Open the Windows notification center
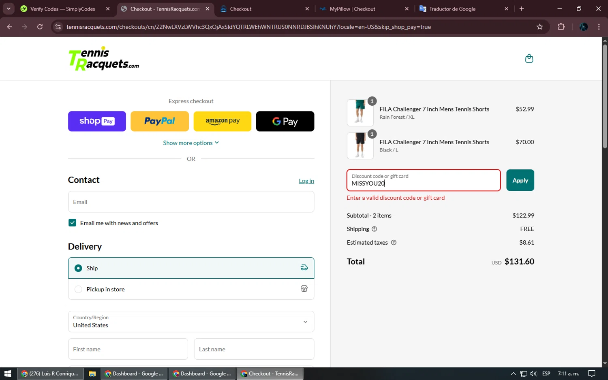Image resolution: width=608 pixels, height=380 pixels. pyautogui.click(x=592, y=374)
